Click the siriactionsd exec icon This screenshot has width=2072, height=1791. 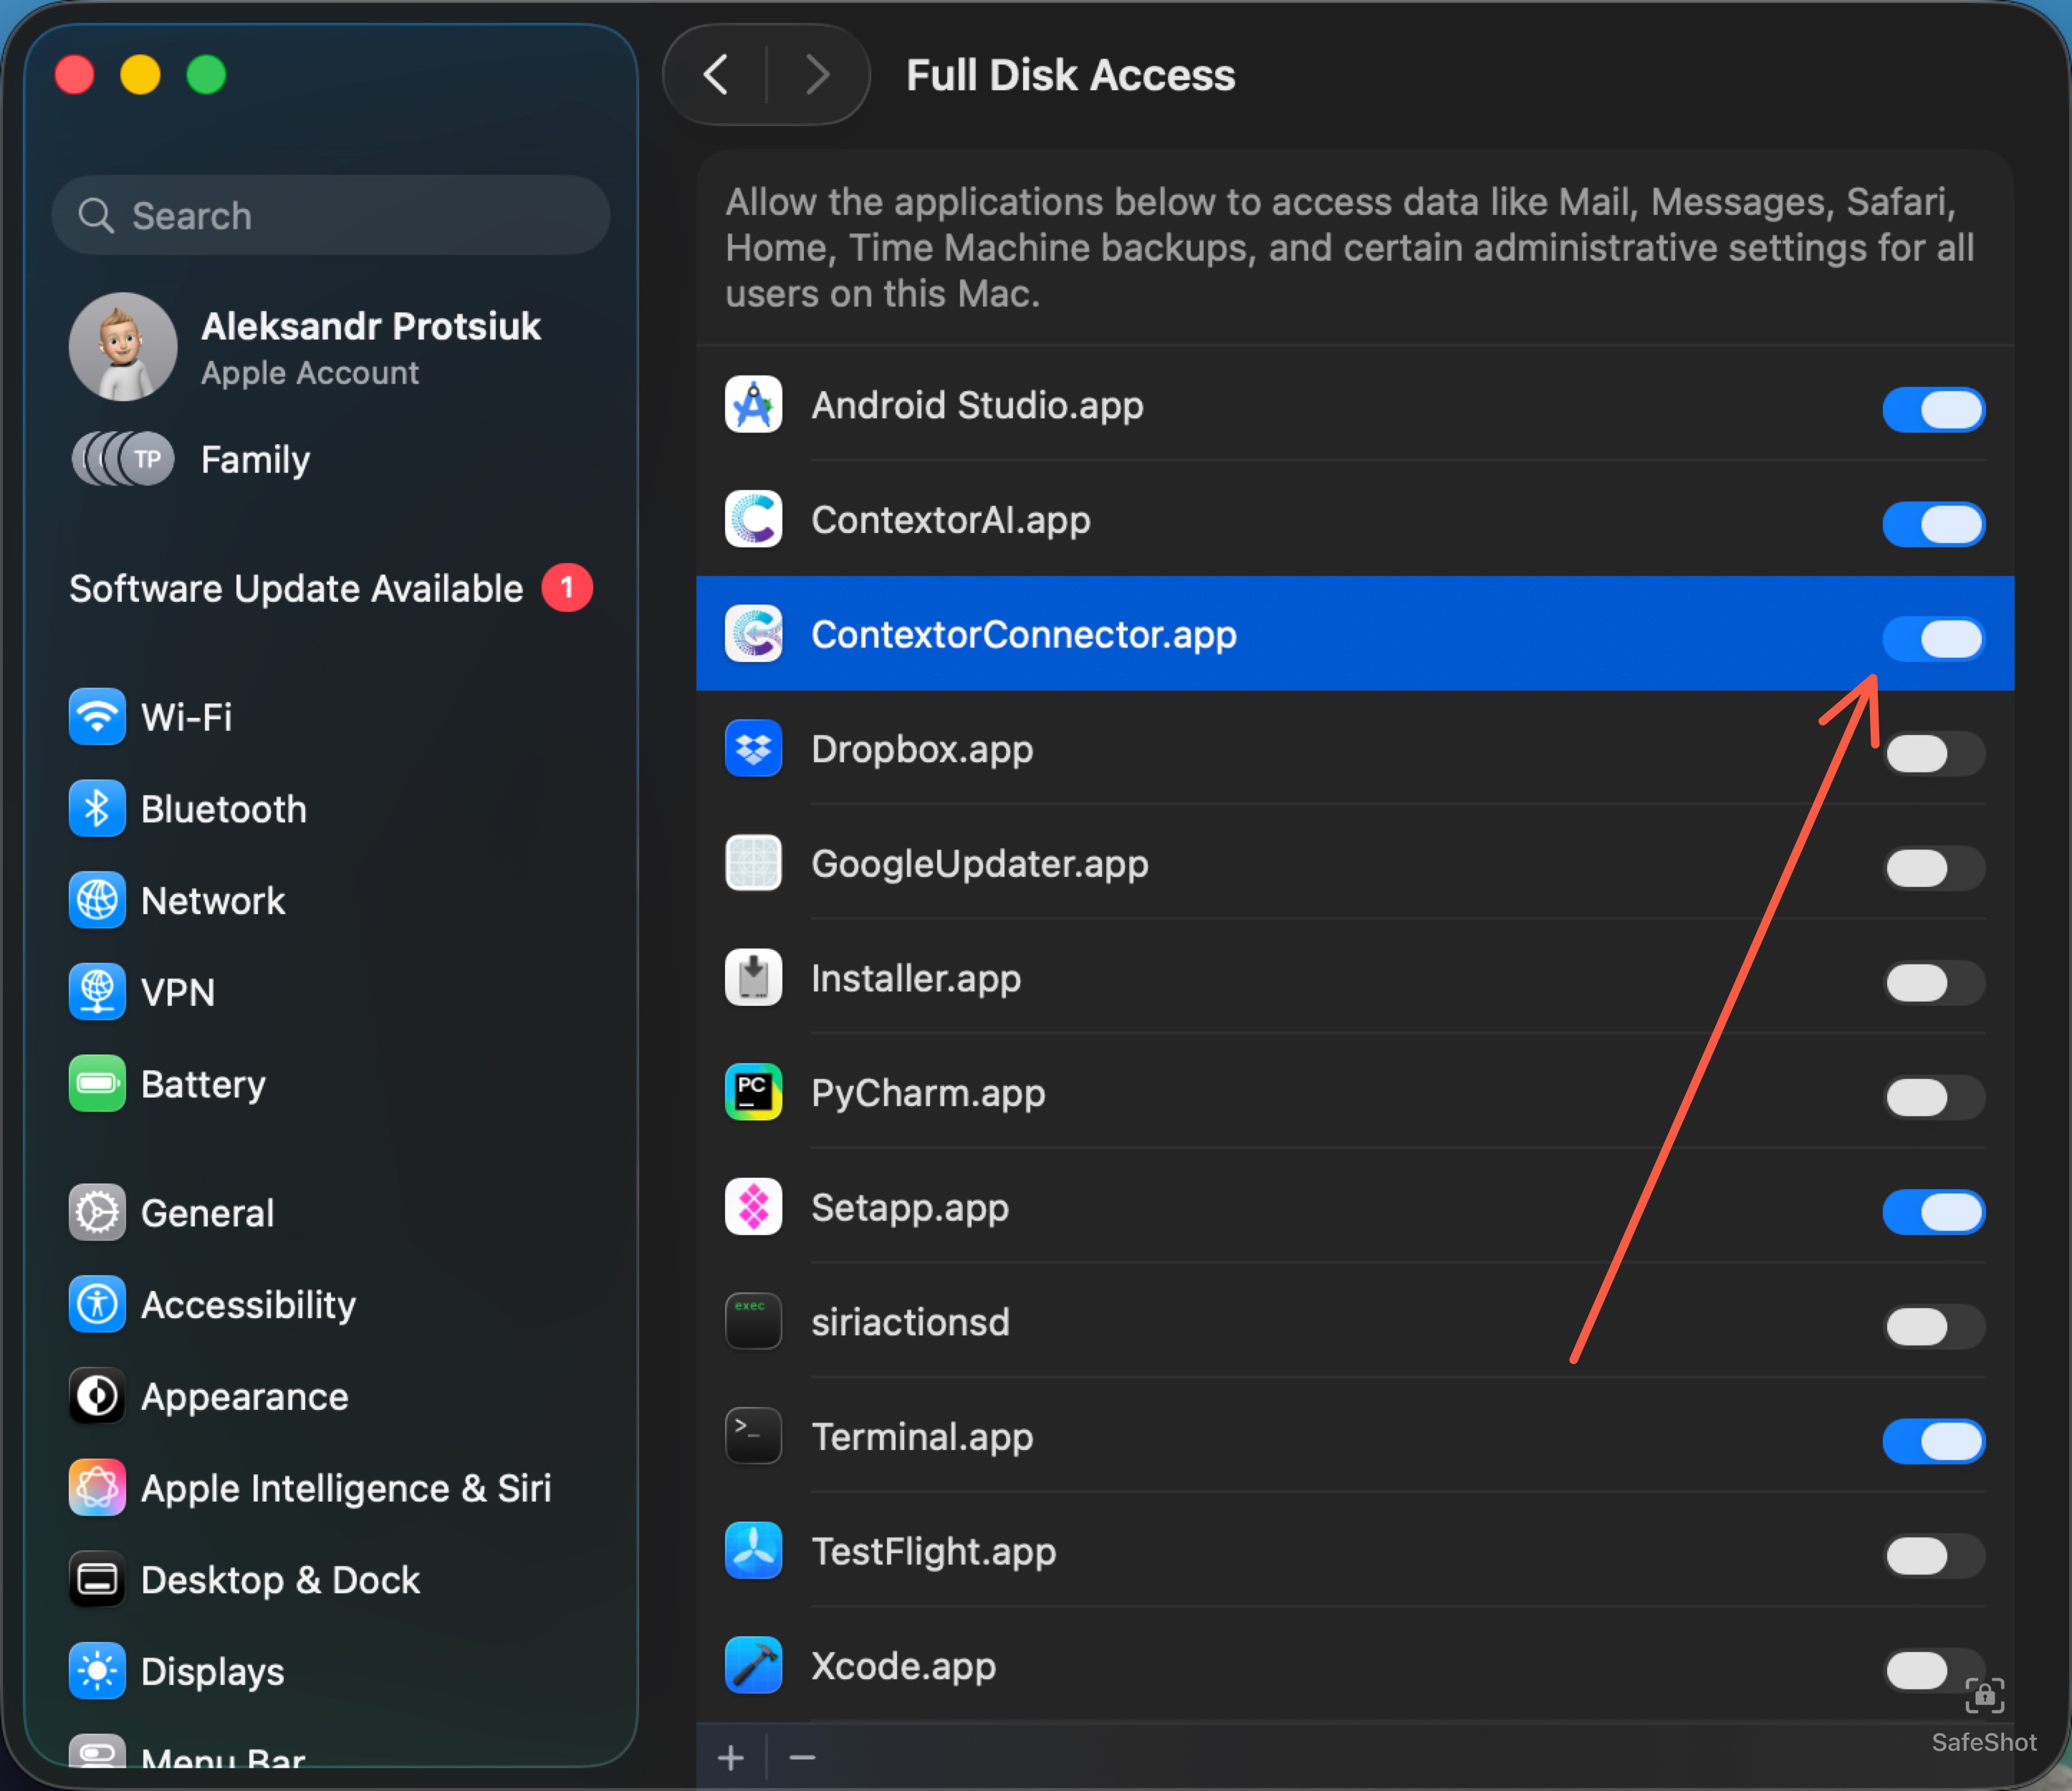pyautogui.click(x=753, y=1322)
